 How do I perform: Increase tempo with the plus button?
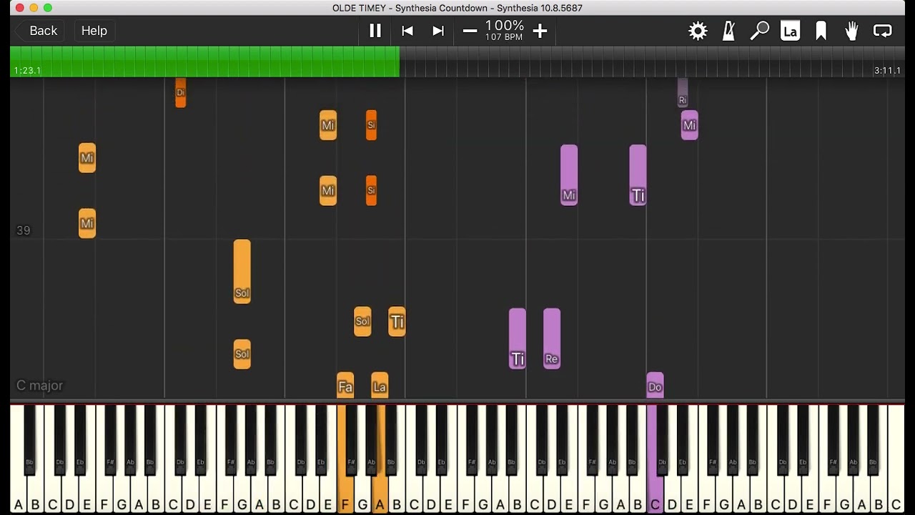pos(540,31)
